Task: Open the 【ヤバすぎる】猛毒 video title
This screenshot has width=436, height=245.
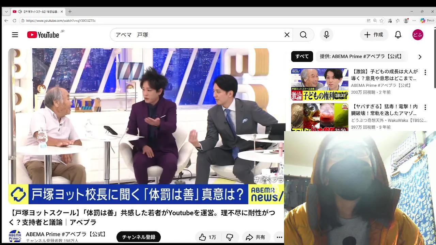Action: point(384,110)
